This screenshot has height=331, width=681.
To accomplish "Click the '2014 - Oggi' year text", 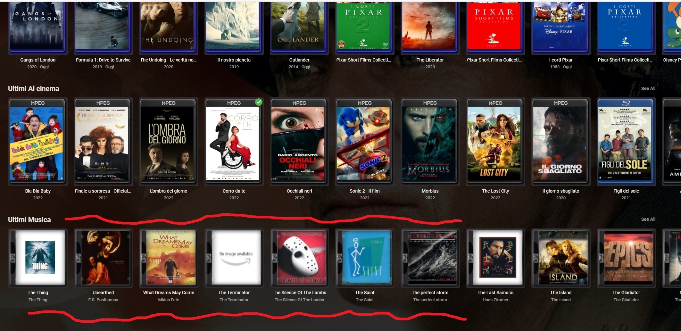I will coord(299,67).
